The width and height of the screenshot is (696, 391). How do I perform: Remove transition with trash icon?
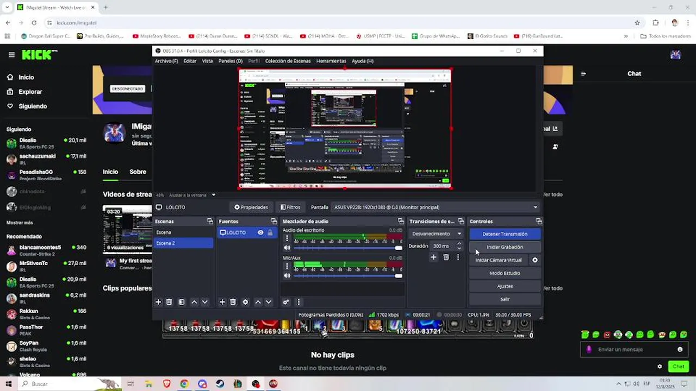click(x=446, y=257)
